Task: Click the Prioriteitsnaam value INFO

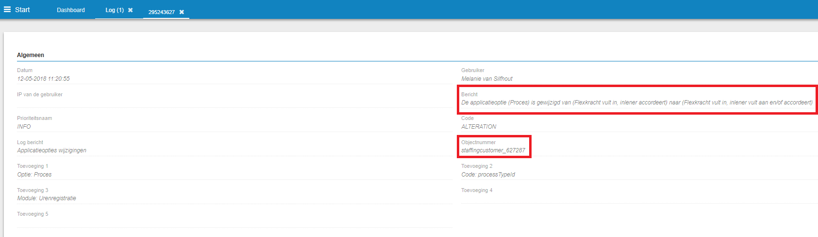Action: coord(24,127)
